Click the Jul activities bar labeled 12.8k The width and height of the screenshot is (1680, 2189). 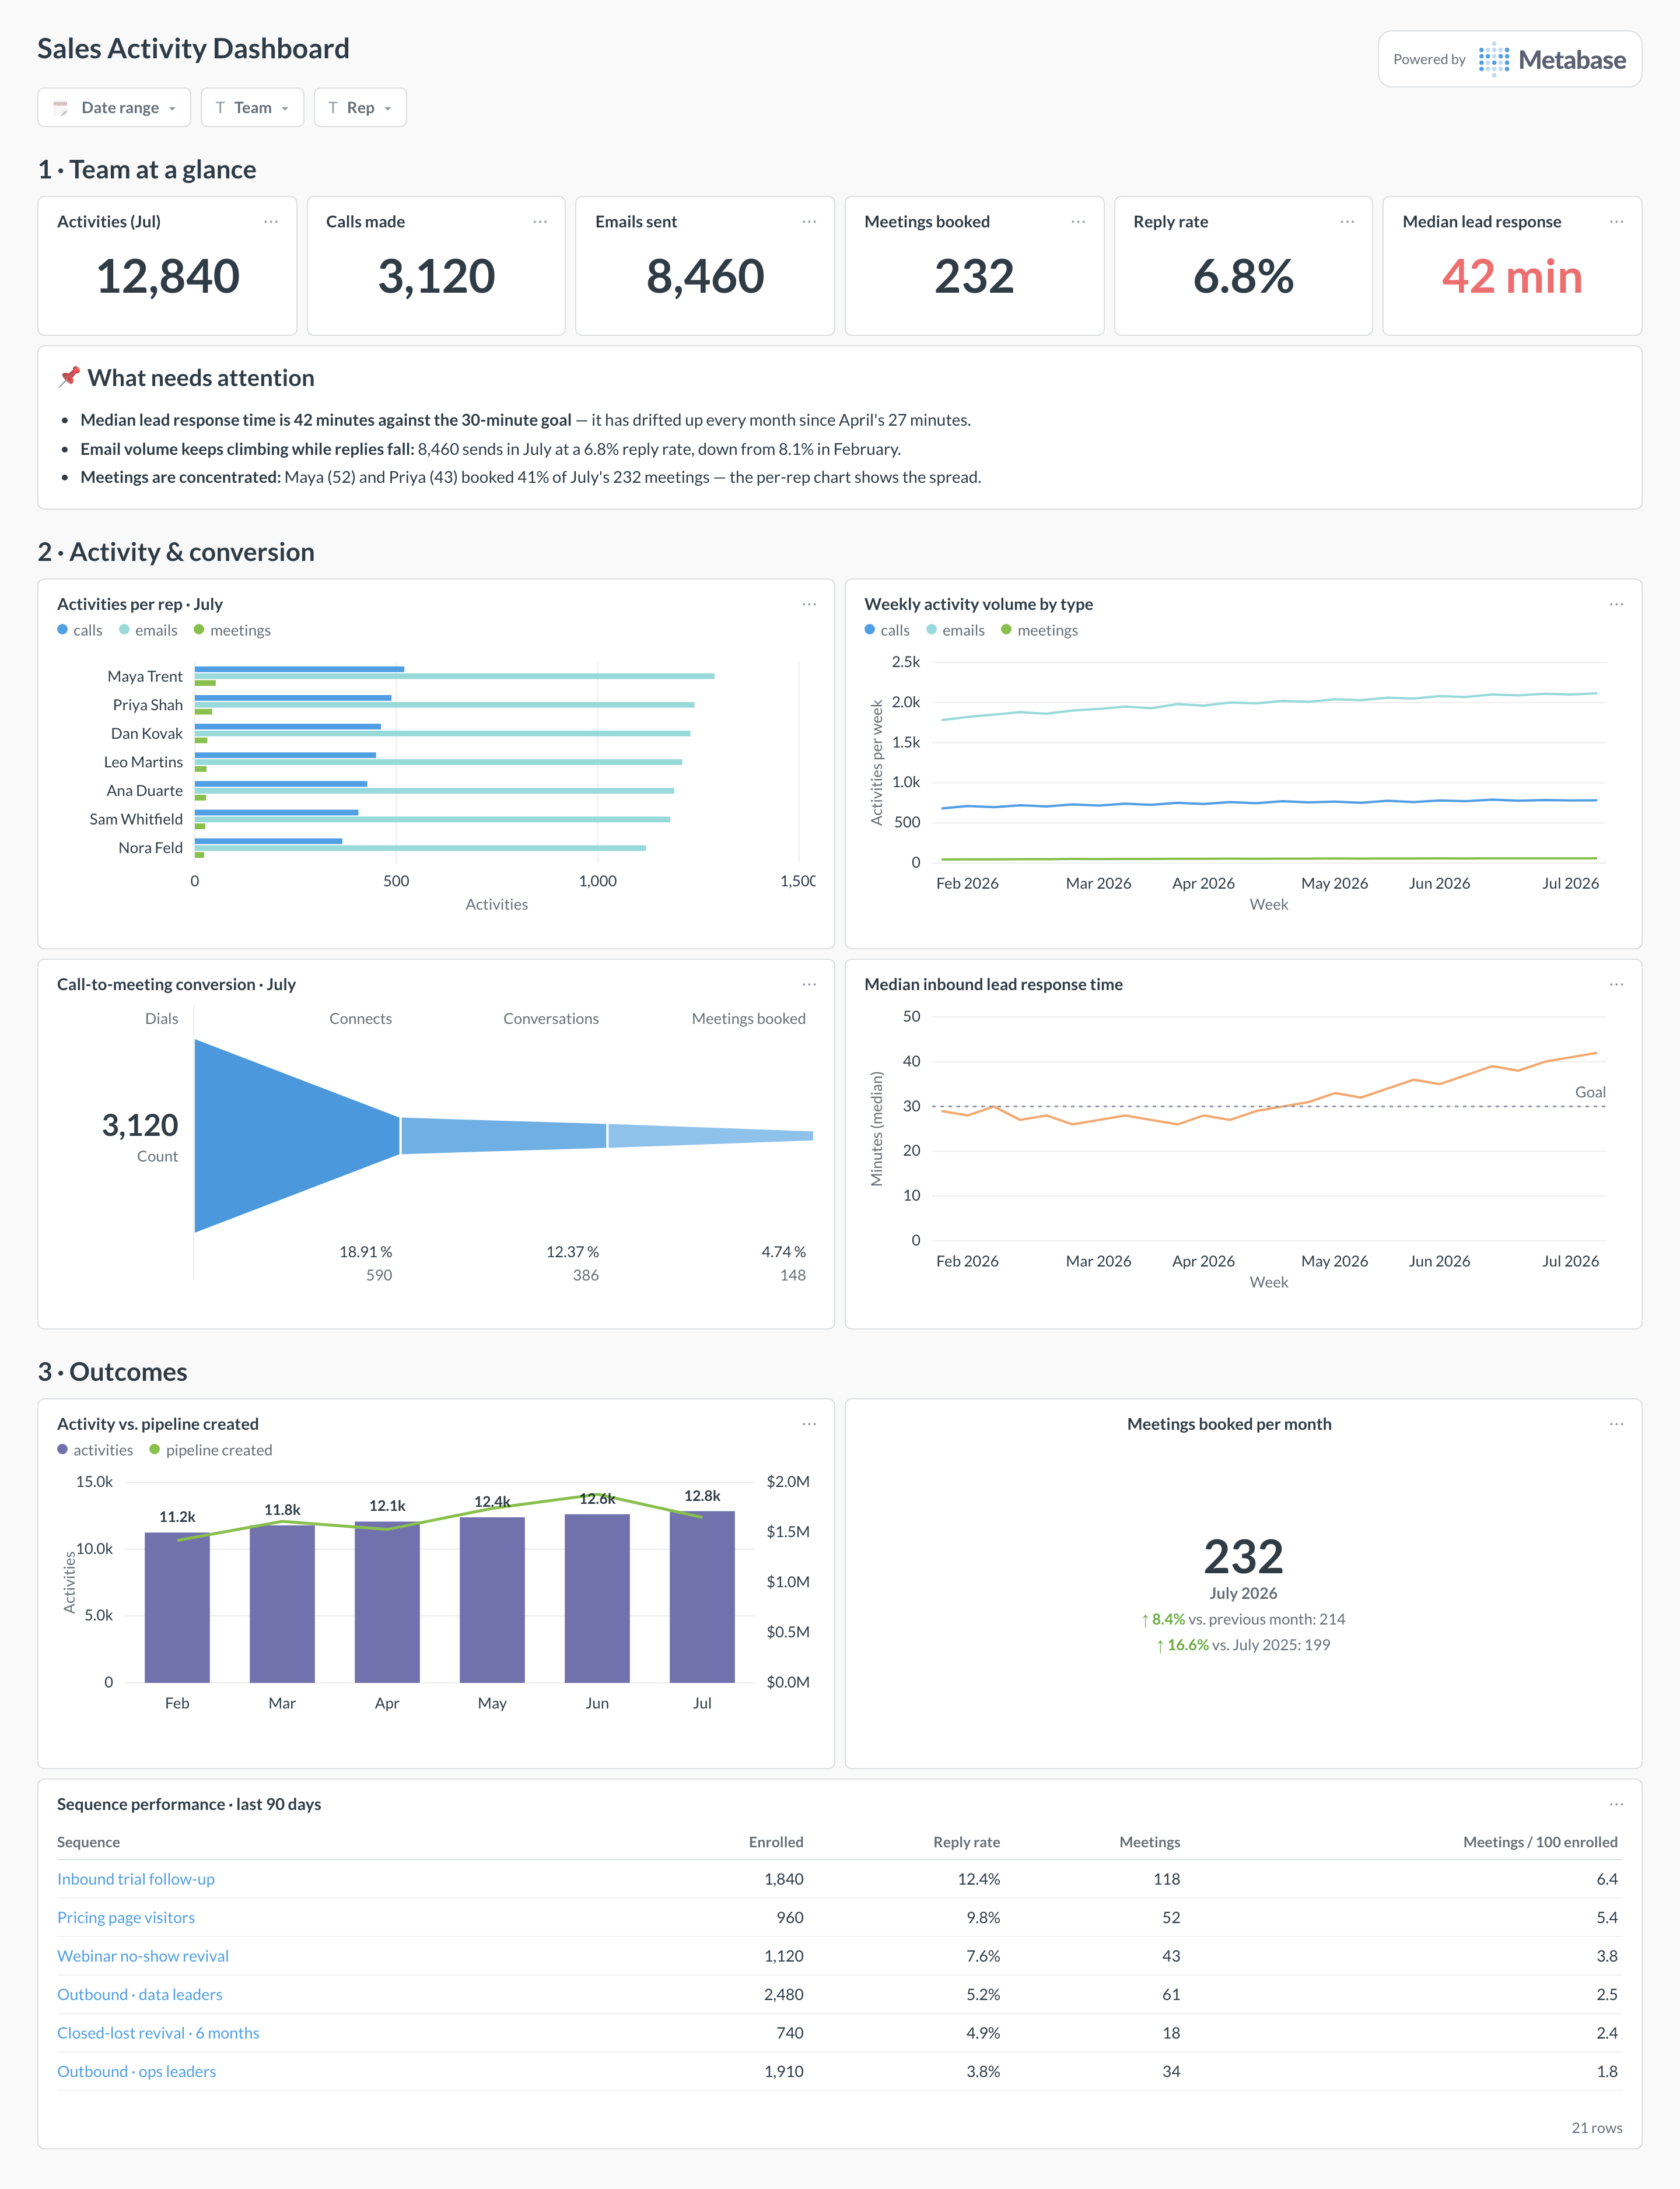click(702, 1597)
